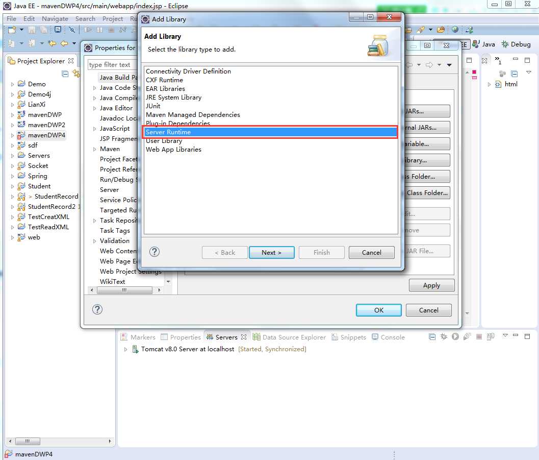Open the New wizard dropdown arrow
This screenshot has width=539, height=460.
tap(21, 30)
